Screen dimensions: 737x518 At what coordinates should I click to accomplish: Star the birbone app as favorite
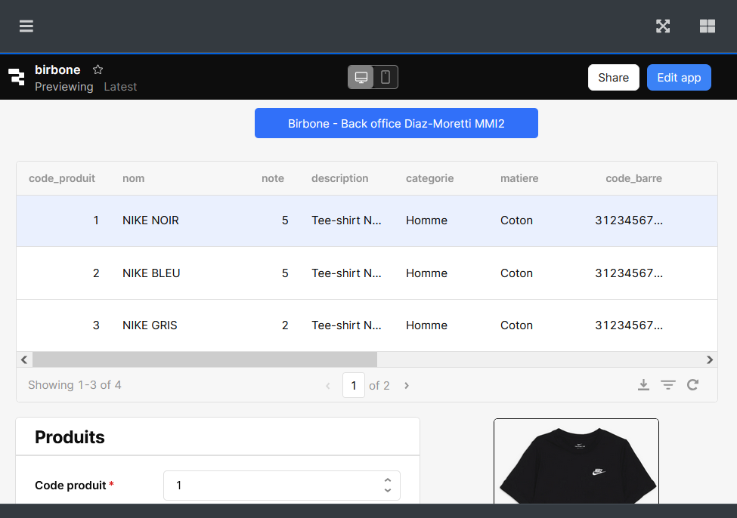pos(98,69)
